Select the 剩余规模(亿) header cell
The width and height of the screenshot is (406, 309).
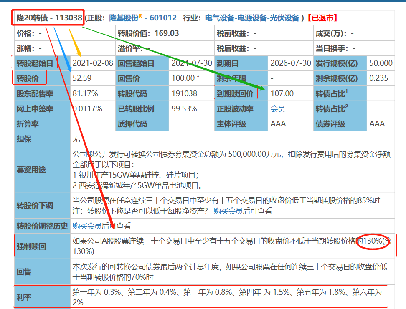coord(340,78)
